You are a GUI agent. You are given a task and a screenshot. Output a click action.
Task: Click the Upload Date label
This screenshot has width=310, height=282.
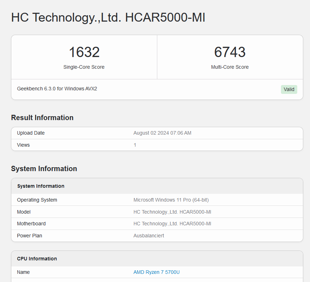click(31, 133)
